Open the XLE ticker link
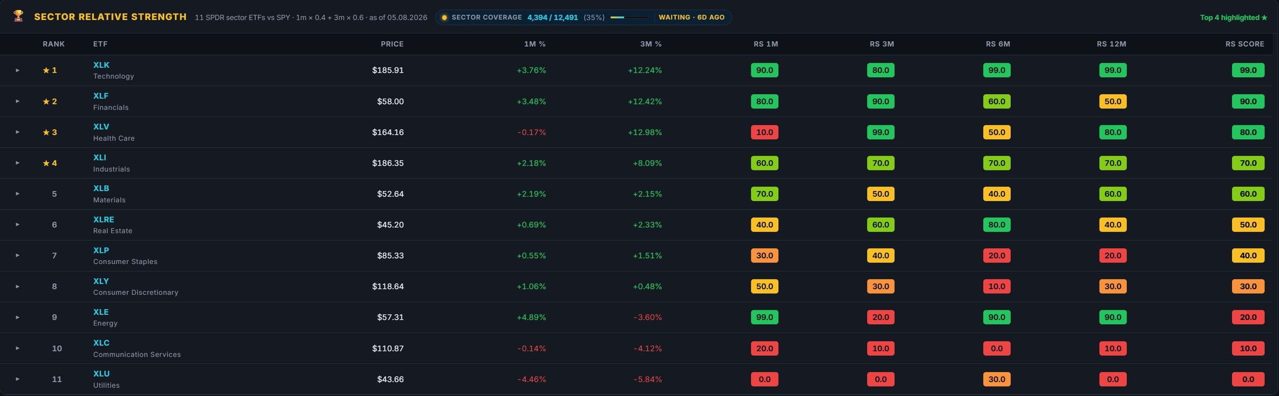The image size is (1279, 396). pyautogui.click(x=100, y=312)
